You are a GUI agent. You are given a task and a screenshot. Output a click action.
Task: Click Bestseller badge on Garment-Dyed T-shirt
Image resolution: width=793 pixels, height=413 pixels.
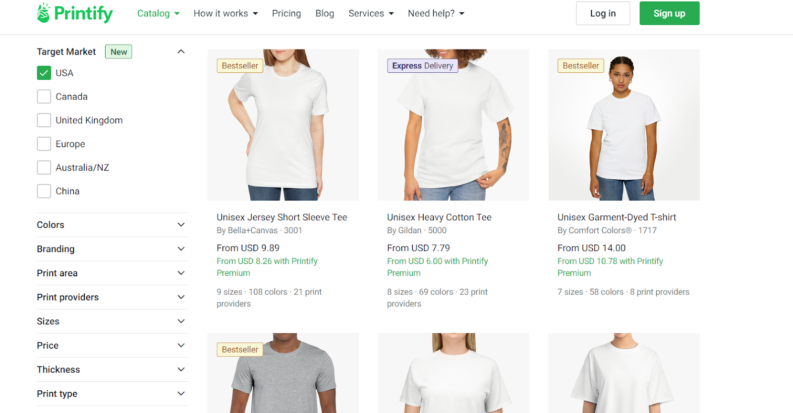(581, 65)
